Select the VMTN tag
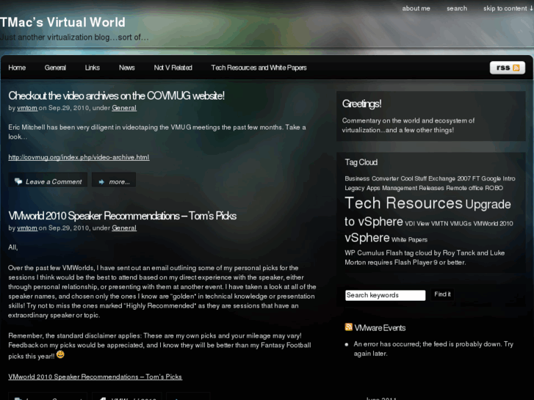The image size is (534, 400). (x=439, y=224)
